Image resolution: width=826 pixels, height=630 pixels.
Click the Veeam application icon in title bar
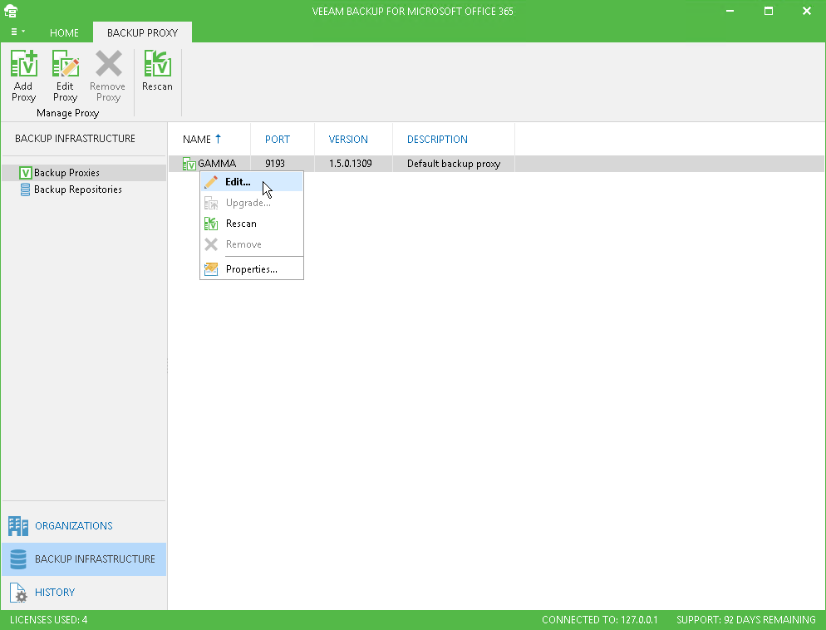(11, 11)
